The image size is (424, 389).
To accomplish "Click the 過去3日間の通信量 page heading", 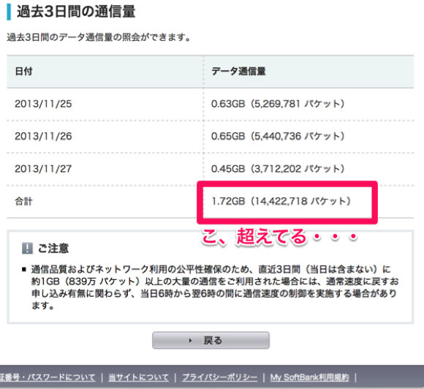I will click(76, 12).
